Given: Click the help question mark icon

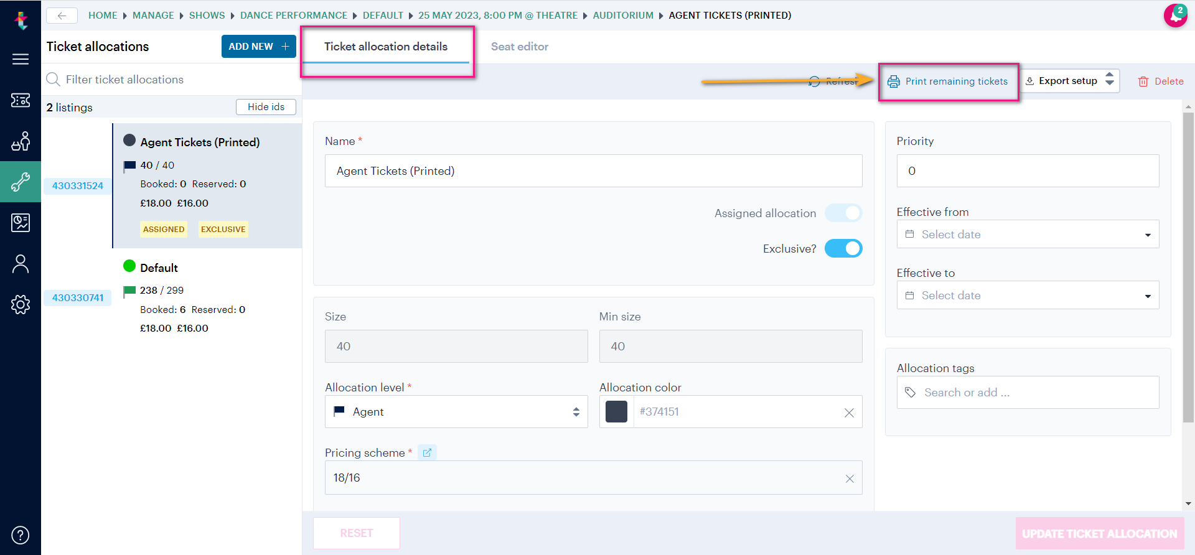Looking at the screenshot, I should [21, 535].
